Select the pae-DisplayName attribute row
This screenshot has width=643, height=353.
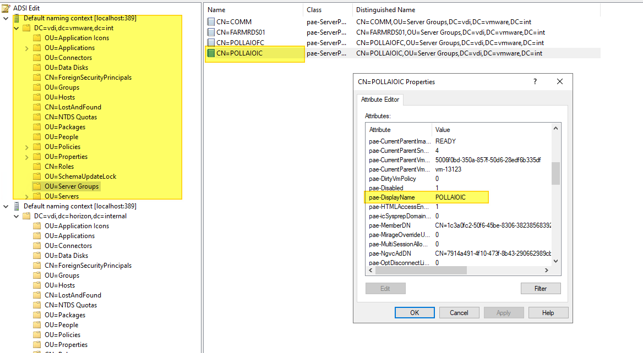pyautogui.click(x=458, y=197)
